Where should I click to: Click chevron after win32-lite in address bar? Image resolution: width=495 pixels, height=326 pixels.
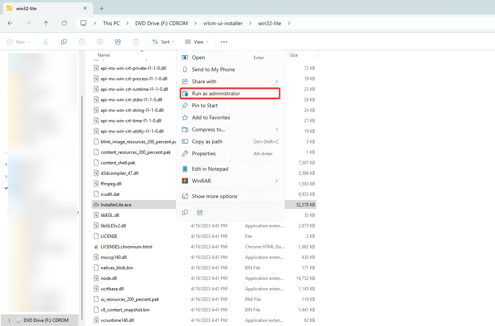coord(289,23)
